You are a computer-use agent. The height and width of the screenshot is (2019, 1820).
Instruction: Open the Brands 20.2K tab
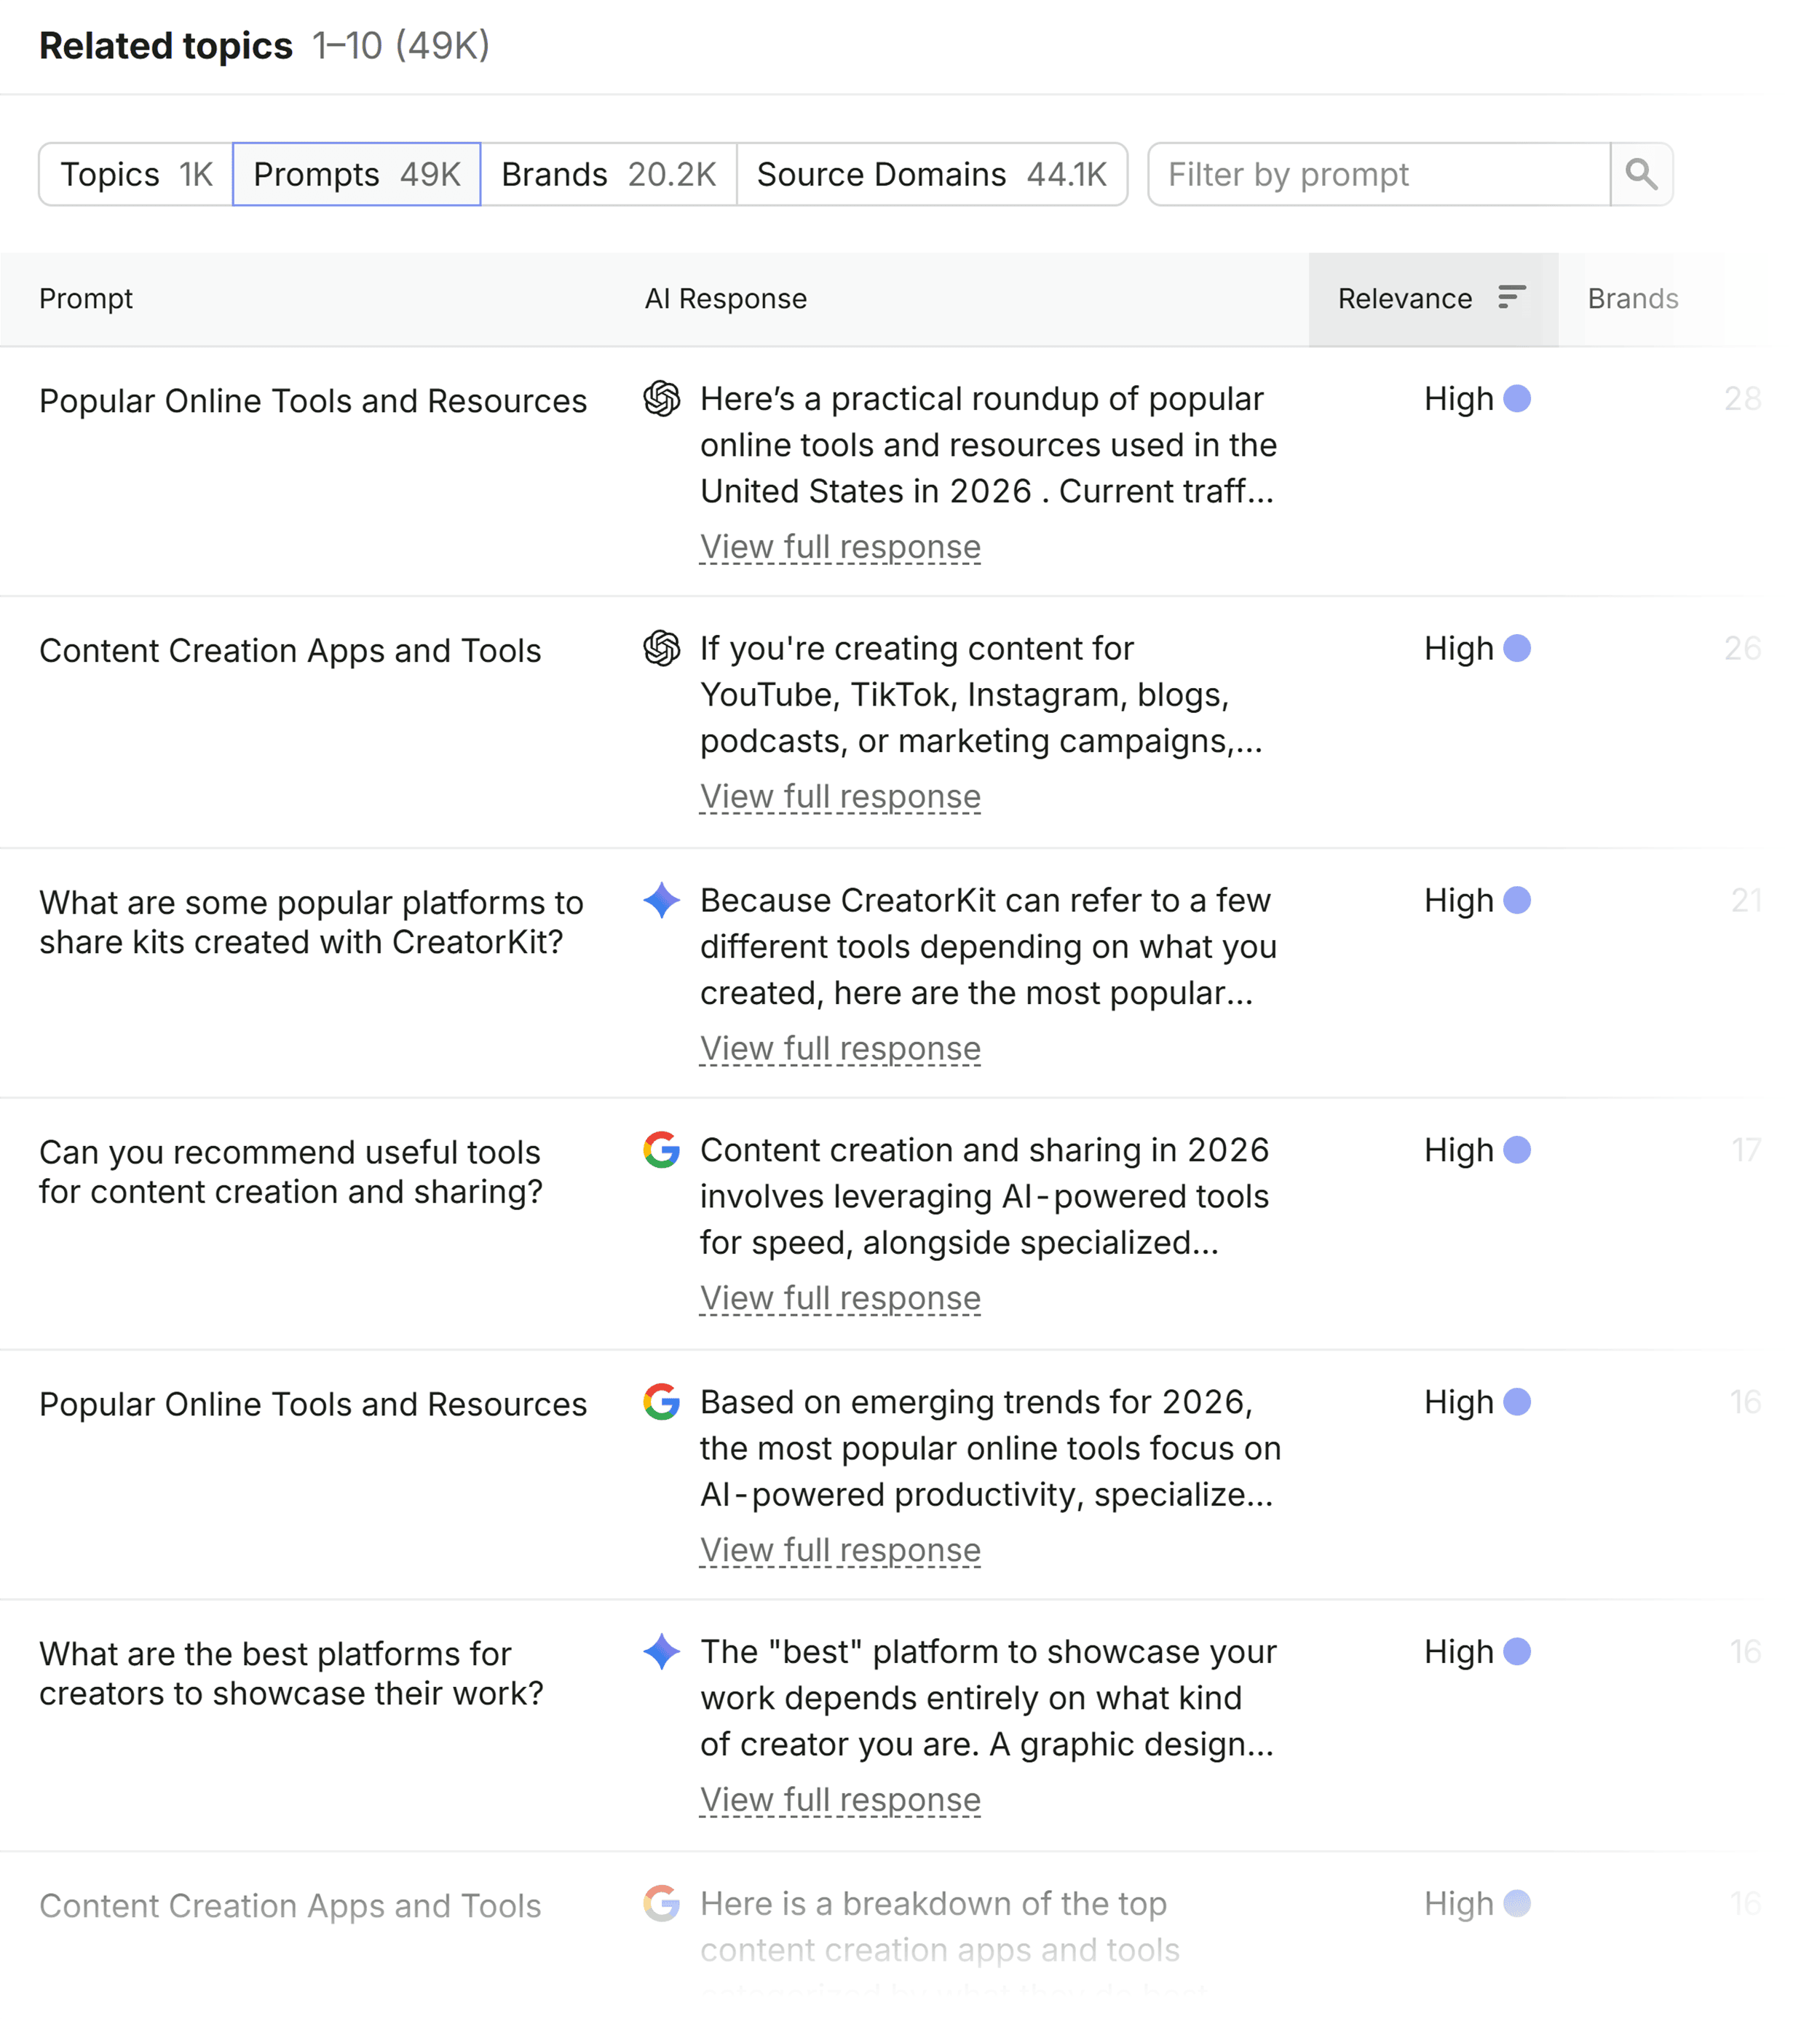[609, 174]
